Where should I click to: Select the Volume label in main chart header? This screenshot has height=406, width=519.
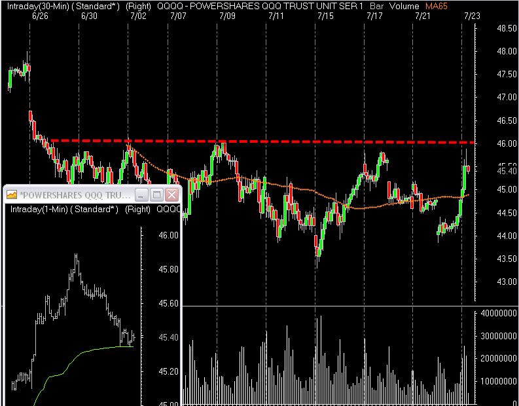tap(404, 7)
